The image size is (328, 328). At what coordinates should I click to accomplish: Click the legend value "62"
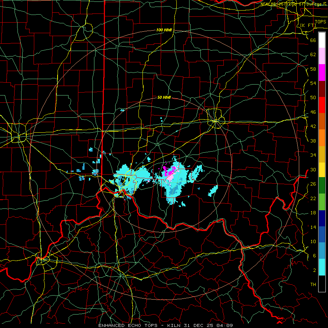[313, 55]
